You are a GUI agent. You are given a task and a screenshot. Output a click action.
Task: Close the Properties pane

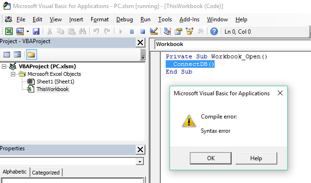pos(140,149)
